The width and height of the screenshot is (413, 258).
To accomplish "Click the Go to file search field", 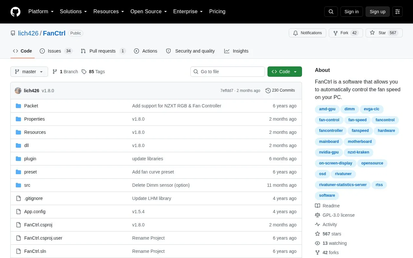I will click(x=227, y=72).
